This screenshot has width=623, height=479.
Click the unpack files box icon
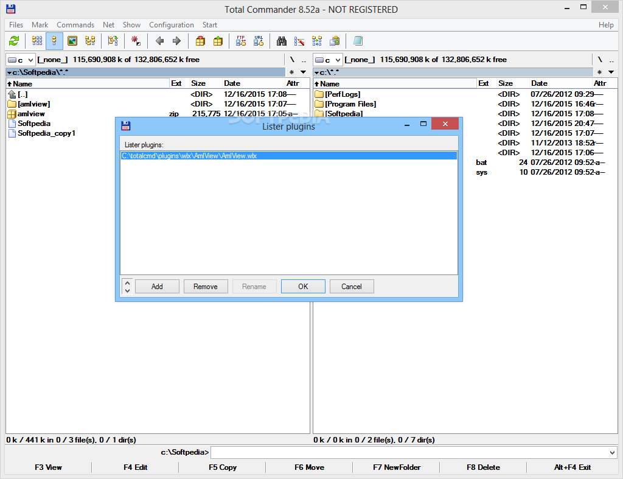coord(218,41)
